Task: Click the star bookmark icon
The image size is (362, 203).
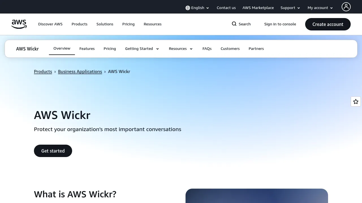Action: coord(356,101)
